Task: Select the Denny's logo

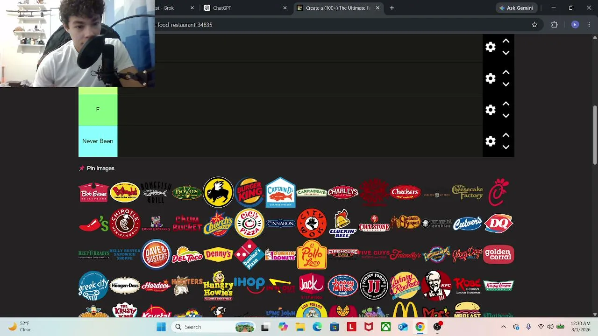Action: click(x=218, y=254)
